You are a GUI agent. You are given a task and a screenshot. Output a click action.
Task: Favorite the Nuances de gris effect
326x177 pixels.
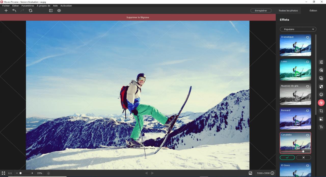point(307,86)
